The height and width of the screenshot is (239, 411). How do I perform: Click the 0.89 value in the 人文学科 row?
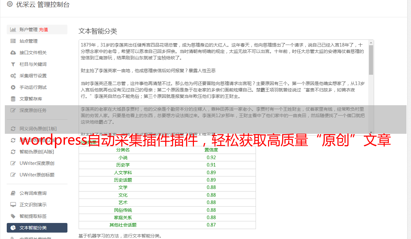click(211, 173)
